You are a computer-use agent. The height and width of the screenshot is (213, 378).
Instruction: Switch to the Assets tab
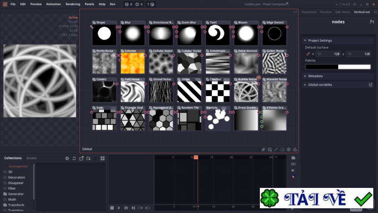[31, 158]
